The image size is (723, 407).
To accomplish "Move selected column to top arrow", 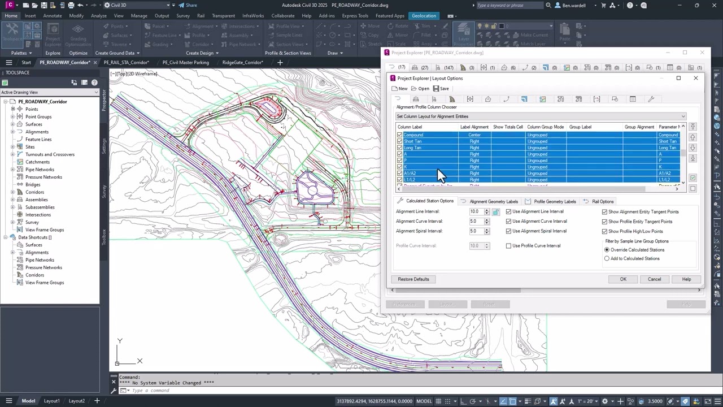I will (x=693, y=127).
